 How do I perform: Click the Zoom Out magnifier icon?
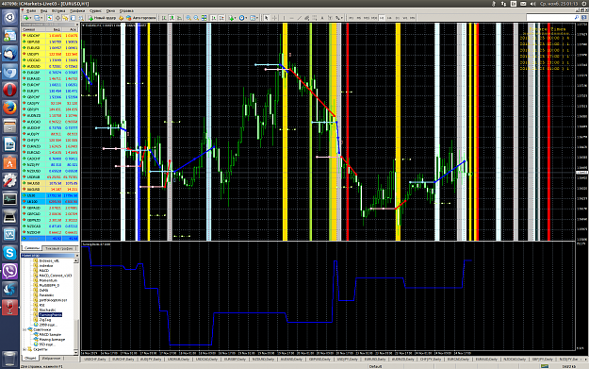click(x=196, y=18)
